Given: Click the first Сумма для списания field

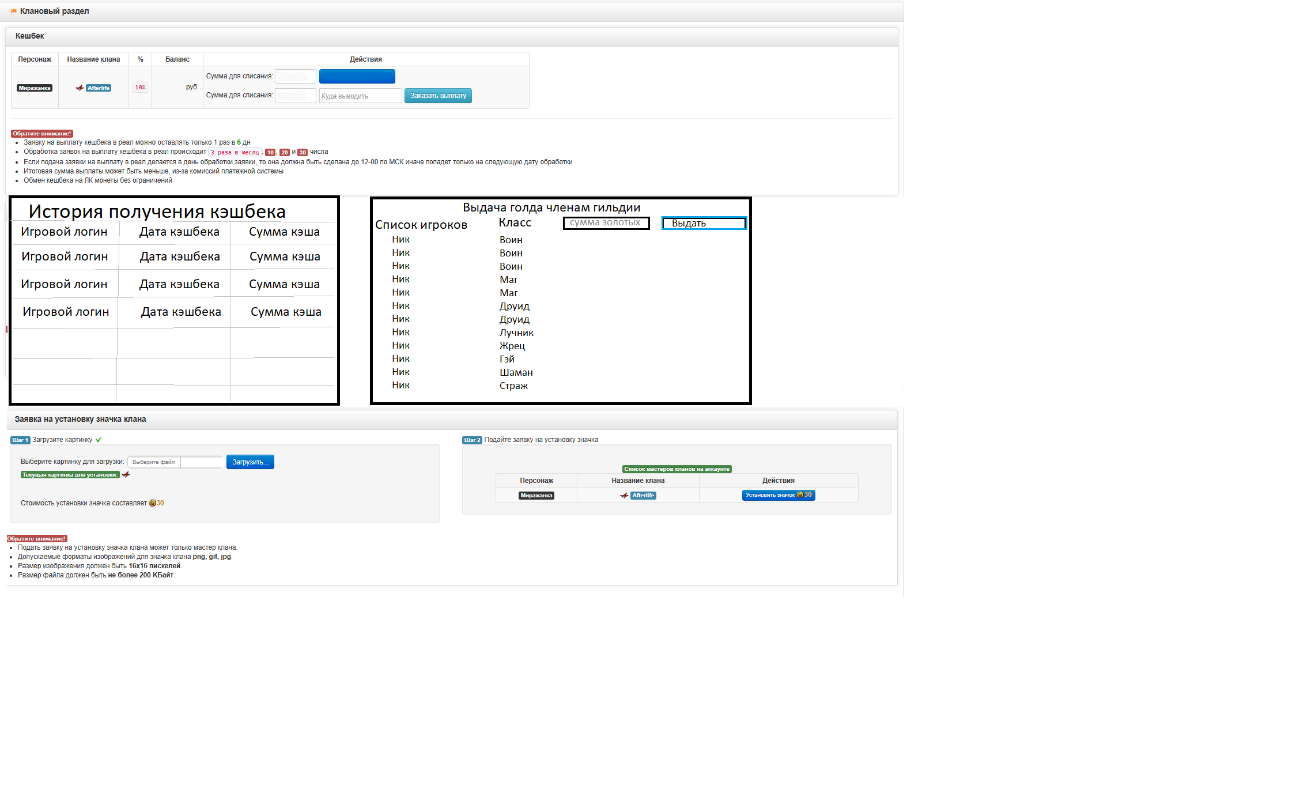Looking at the screenshot, I should tap(296, 76).
